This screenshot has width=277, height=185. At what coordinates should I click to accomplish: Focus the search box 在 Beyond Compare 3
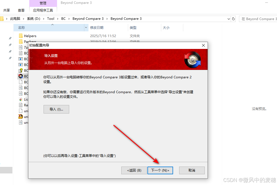click(x=258, y=19)
